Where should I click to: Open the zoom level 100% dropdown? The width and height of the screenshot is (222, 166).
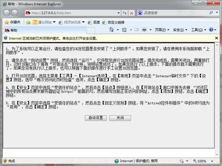click(212, 161)
